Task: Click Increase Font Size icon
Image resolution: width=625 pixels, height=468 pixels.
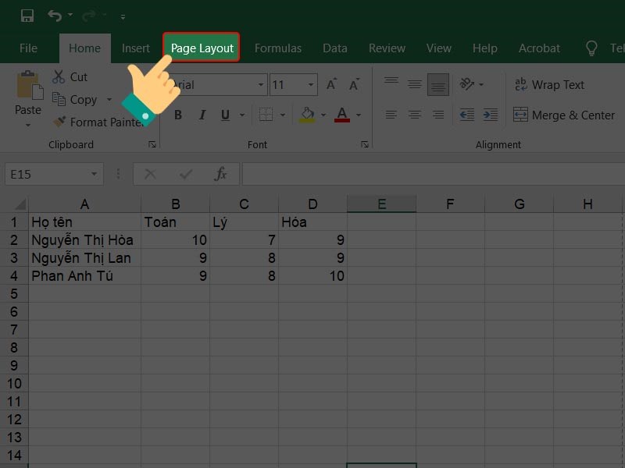Action: tap(331, 84)
